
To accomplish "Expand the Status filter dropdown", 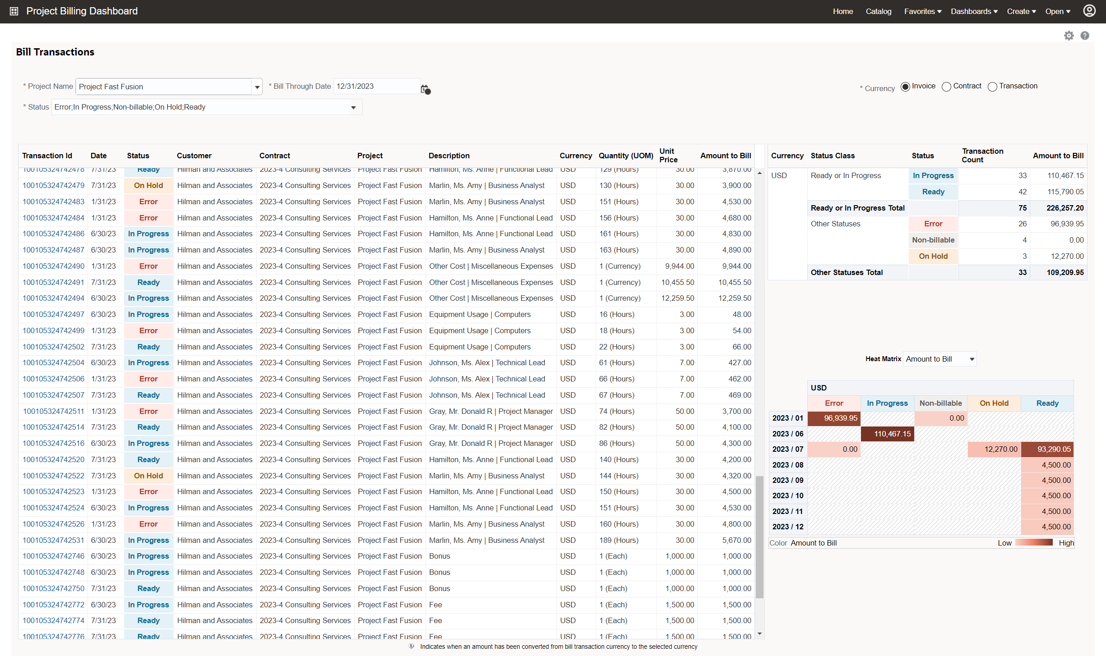I will (x=353, y=108).
